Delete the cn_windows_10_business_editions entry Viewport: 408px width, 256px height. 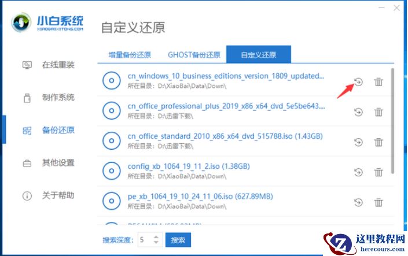[x=378, y=82]
